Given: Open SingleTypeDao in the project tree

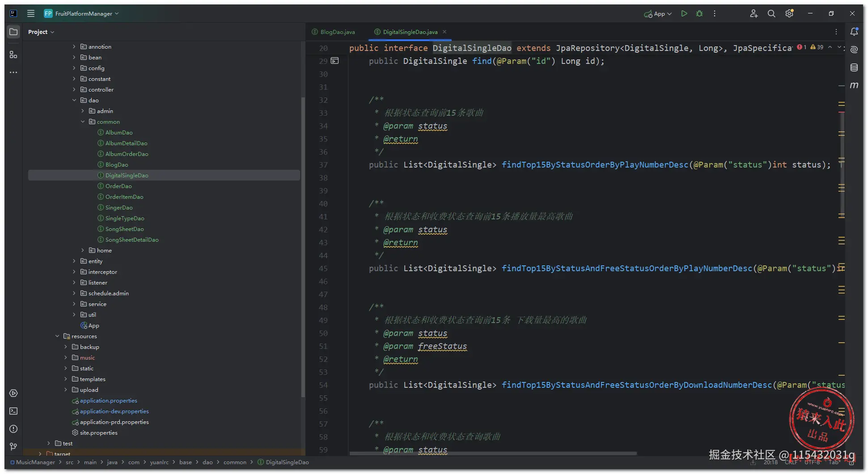Looking at the screenshot, I should [124, 218].
